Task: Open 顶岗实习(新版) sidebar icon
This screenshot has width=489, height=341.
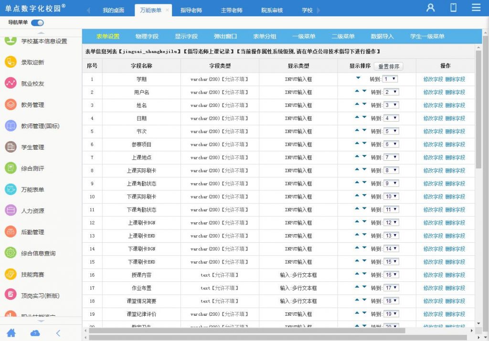Action: pyautogui.click(x=11, y=294)
